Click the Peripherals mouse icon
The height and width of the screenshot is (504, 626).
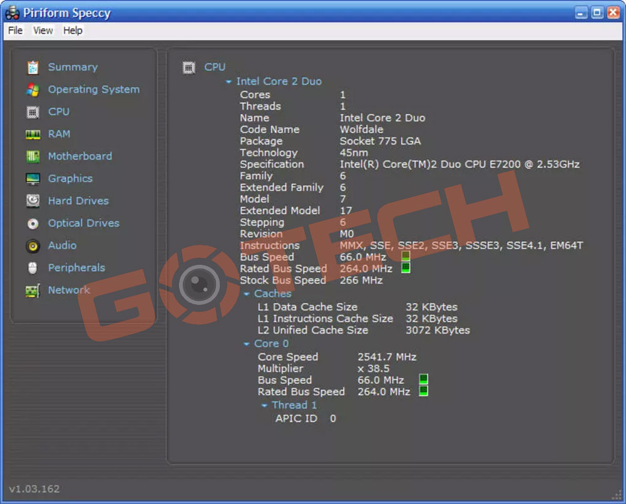(x=33, y=268)
